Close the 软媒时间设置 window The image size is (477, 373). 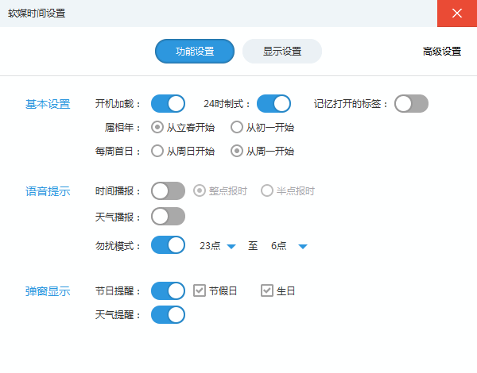tap(457, 13)
